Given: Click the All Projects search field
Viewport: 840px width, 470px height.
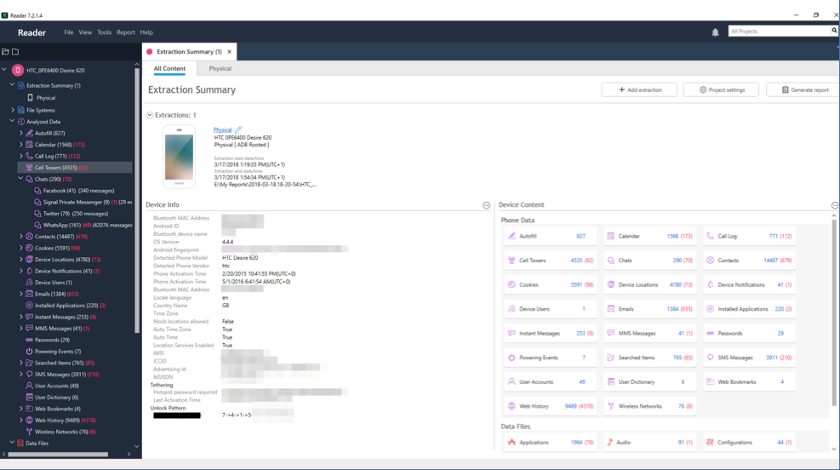Looking at the screenshot, I should pyautogui.click(x=778, y=32).
